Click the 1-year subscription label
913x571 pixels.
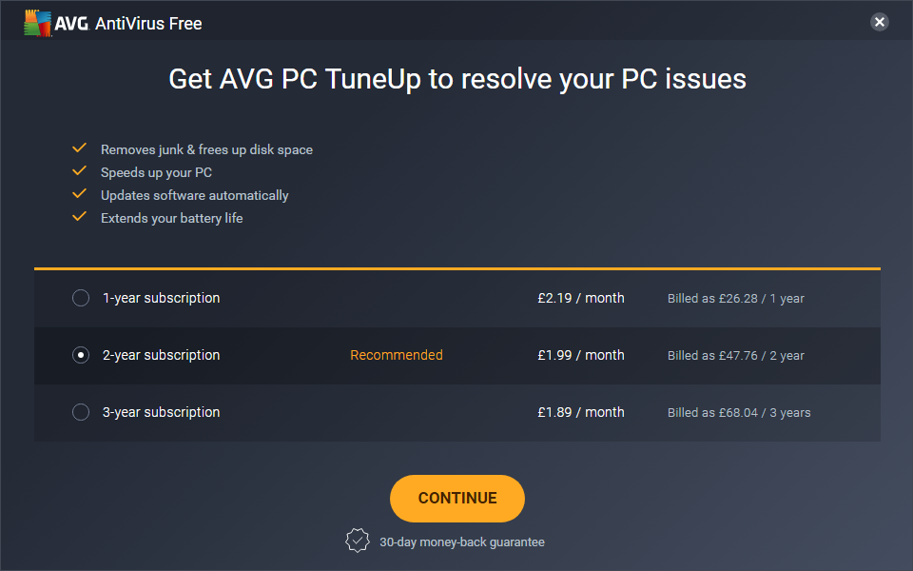click(161, 298)
